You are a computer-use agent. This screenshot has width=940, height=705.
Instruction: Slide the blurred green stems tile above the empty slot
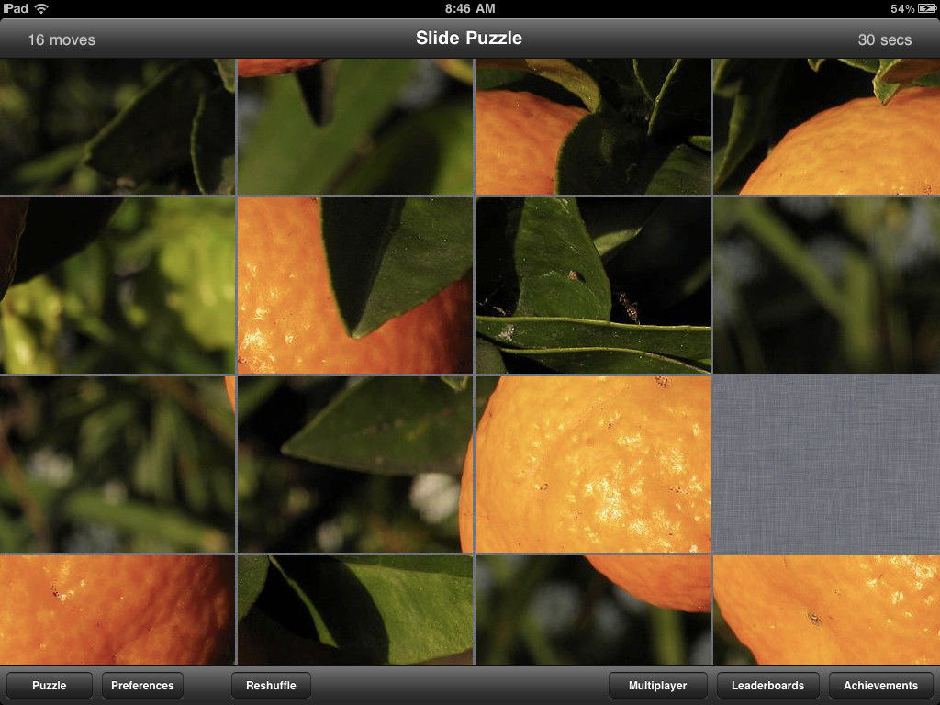point(827,285)
